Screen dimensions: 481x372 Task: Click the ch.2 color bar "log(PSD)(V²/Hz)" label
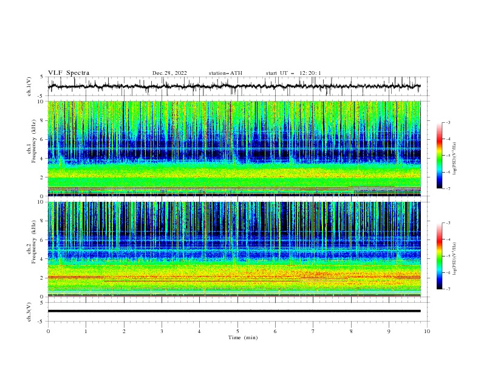tap(454, 259)
